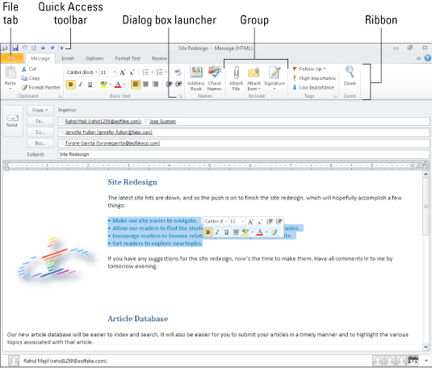
Task: Toggle High Importance tag
Action: [x=314, y=78]
